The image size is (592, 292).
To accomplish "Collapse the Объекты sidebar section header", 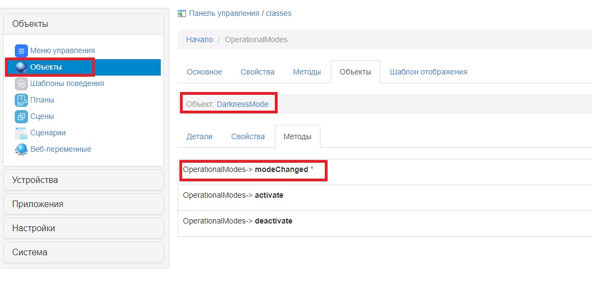I will click(83, 24).
